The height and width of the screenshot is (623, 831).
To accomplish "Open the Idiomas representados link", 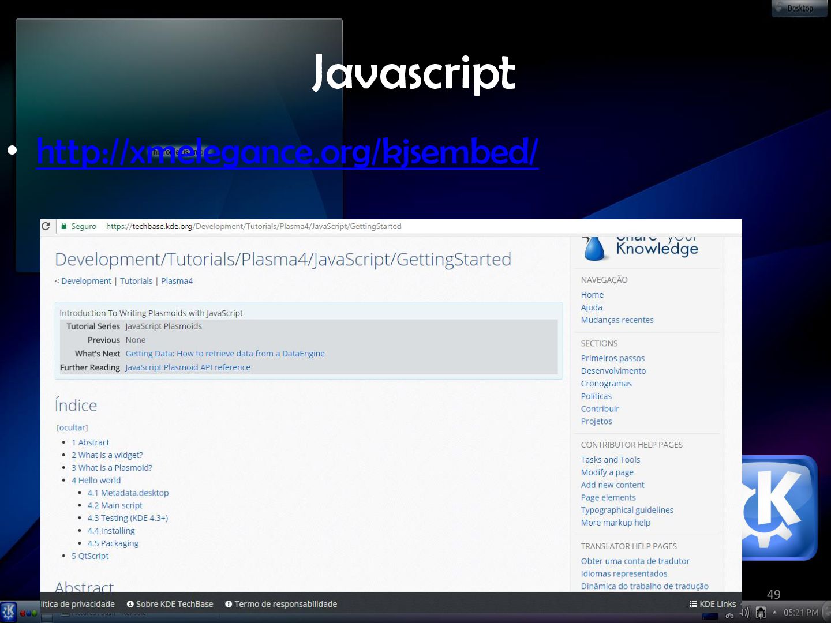I will (624, 574).
